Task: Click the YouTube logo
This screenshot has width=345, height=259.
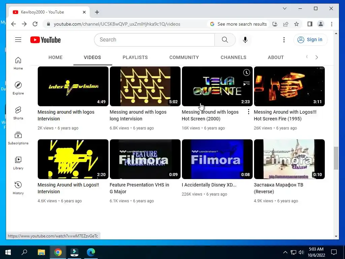Action: [x=45, y=40]
